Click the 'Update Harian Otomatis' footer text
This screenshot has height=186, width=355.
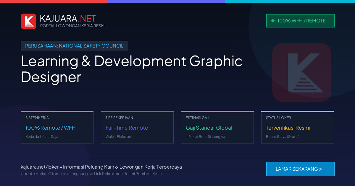pyautogui.click(x=43, y=174)
